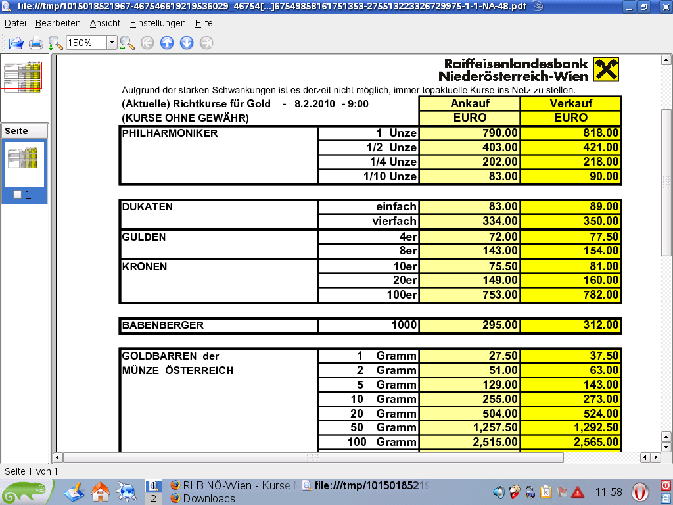Open the Bearbeiten menu

pos(58,23)
